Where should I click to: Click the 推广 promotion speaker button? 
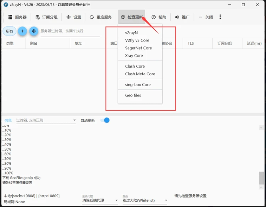(x=182, y=17)
